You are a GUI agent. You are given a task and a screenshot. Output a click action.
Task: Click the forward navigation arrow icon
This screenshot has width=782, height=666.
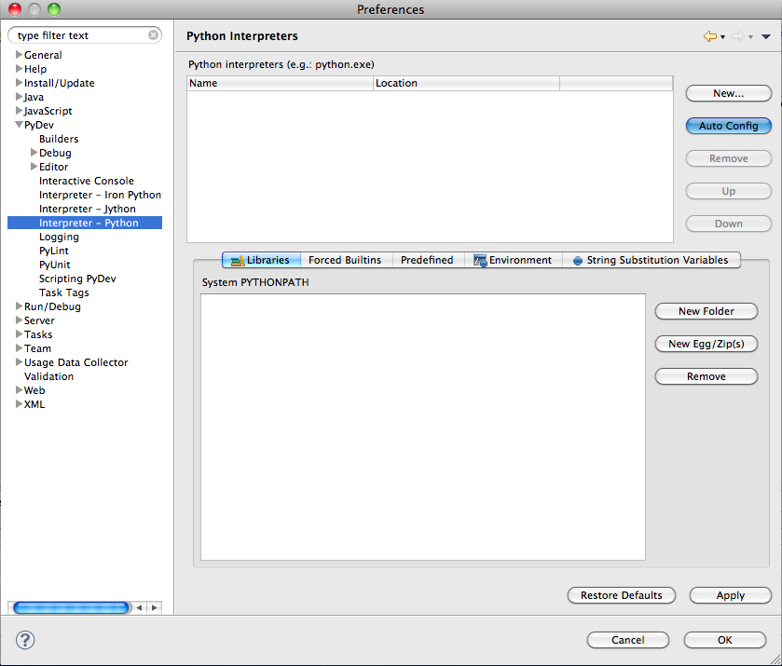[737, 34]
